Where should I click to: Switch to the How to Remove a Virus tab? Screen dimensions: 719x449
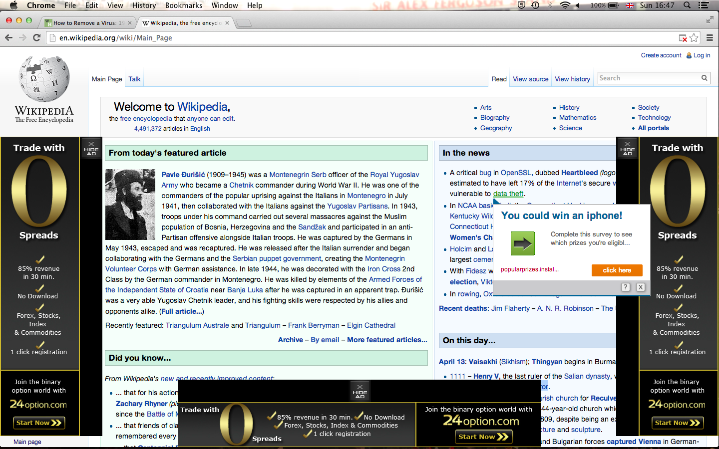pyautogui.click(x=88, y=23)
